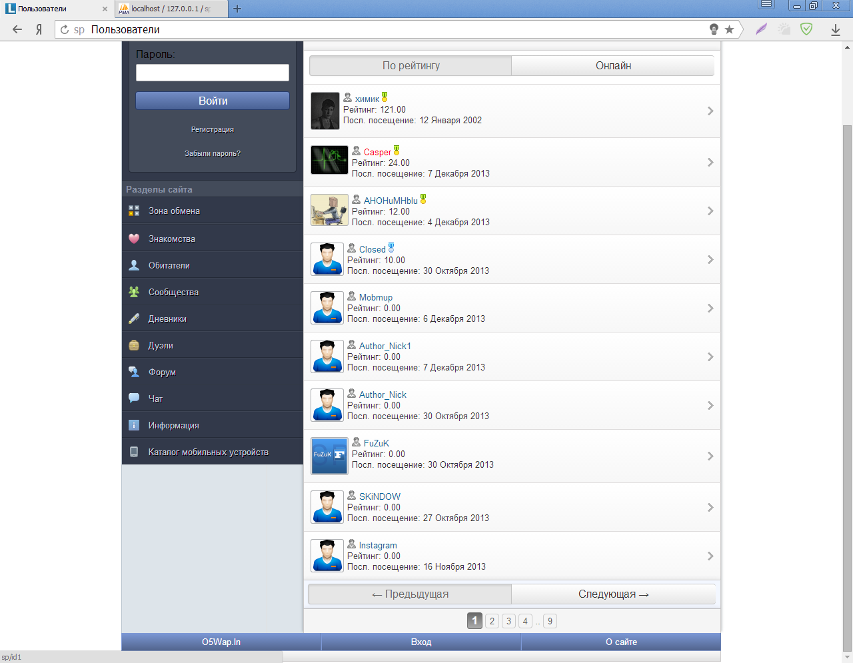Jump to page 9 in pagination
This screenshot has width=853, height=663.
coord(550,621)
